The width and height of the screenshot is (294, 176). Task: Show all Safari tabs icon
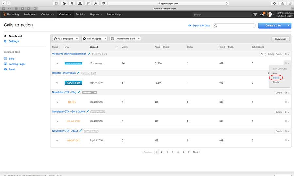point(290,3)
